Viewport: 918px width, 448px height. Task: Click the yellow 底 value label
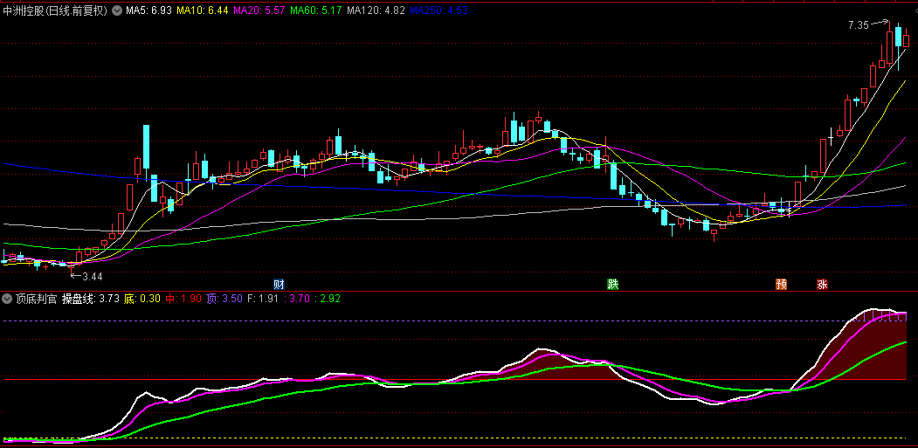(x=141, y=299)
